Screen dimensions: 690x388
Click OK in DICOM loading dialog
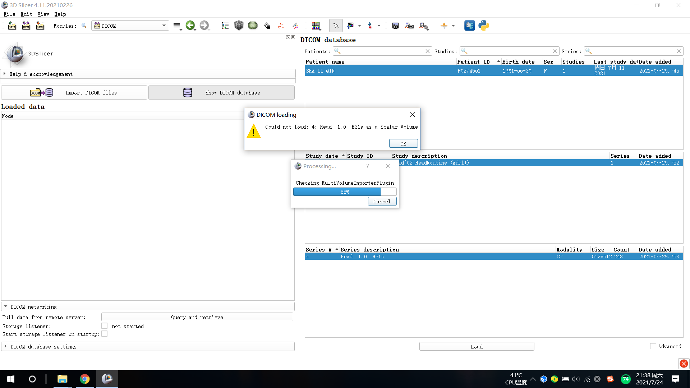[x=403, y=143]
